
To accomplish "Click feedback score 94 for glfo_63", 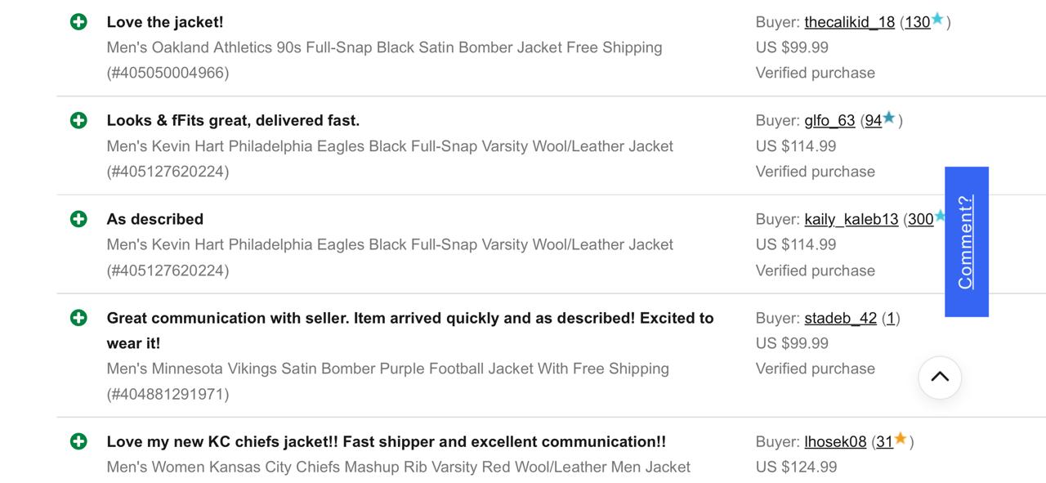I will coord(873,121).
